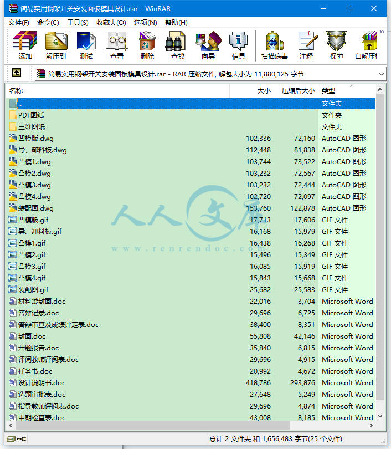Click the Add (添加) toolbar icon
The height and width of the screenshot is (449, 391).
coord(25,45)
